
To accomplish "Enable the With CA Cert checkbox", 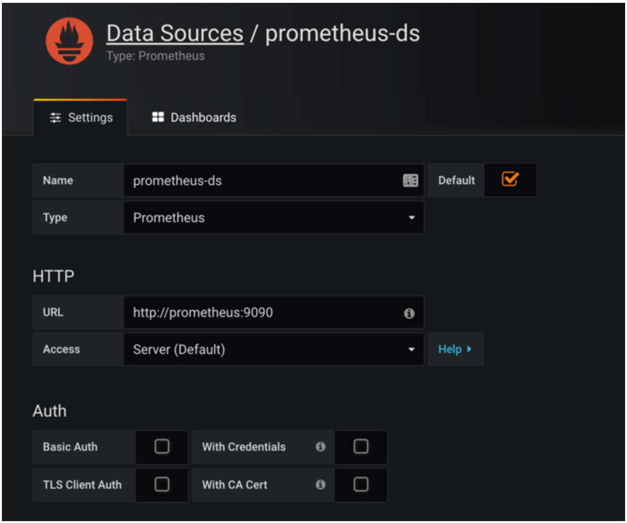I will 361,484.
